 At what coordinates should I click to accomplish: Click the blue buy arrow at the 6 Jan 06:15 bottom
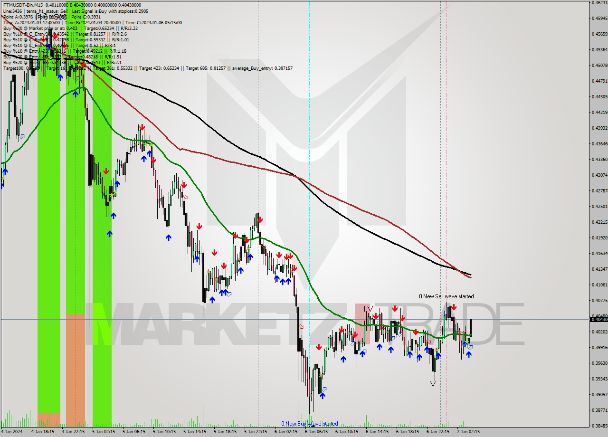(323, 395)
